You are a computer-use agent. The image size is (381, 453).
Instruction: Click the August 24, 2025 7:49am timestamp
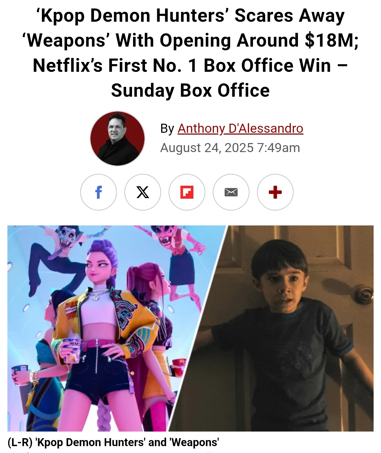pos(230,148)
